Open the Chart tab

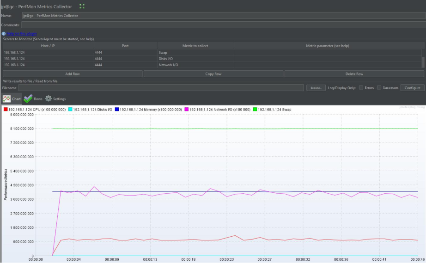tap(12, 98)
